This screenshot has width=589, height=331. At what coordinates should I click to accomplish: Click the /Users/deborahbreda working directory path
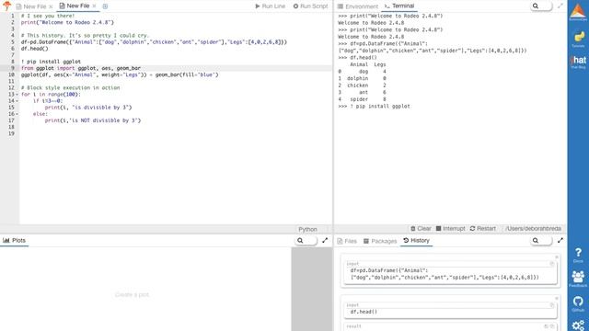(x=533, y=229)
